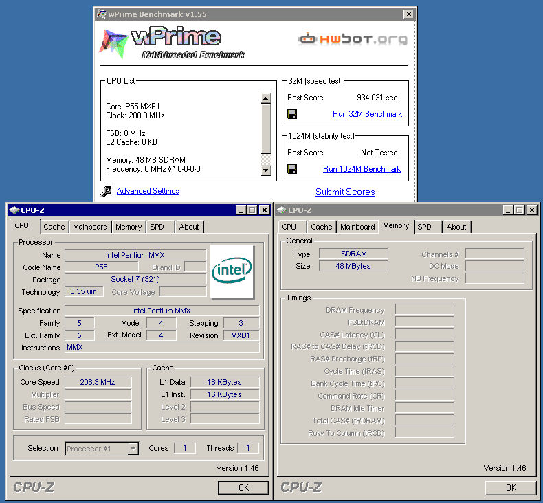Click the memory Type value SDRAM

point(353,254)
